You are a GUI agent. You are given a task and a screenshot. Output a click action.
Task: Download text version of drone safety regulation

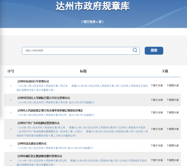click(157, 100)
